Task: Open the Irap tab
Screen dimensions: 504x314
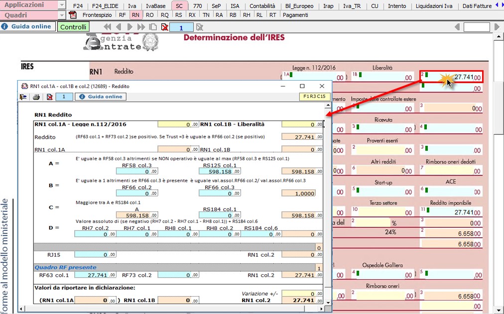Action: 328,6
